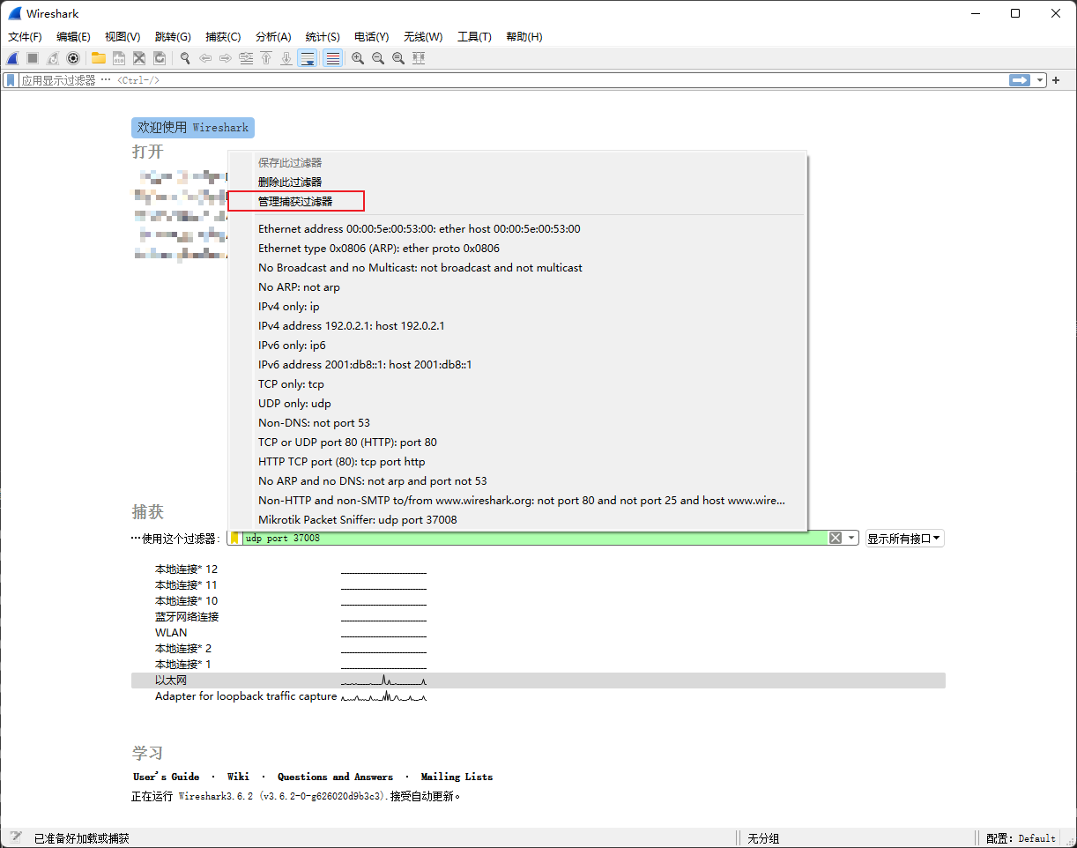This screenshot has height=848, width=1077.
Task: Click the green capture filter input field
Action: tap(534, 538)
